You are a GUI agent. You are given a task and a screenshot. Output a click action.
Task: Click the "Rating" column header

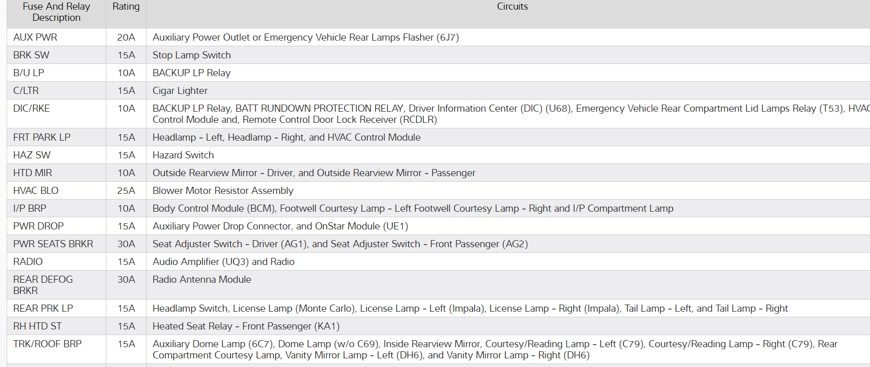(x=126, y=7)
